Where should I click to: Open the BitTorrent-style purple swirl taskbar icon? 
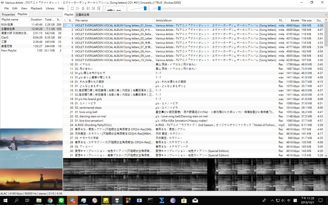[x=173, y=200]
